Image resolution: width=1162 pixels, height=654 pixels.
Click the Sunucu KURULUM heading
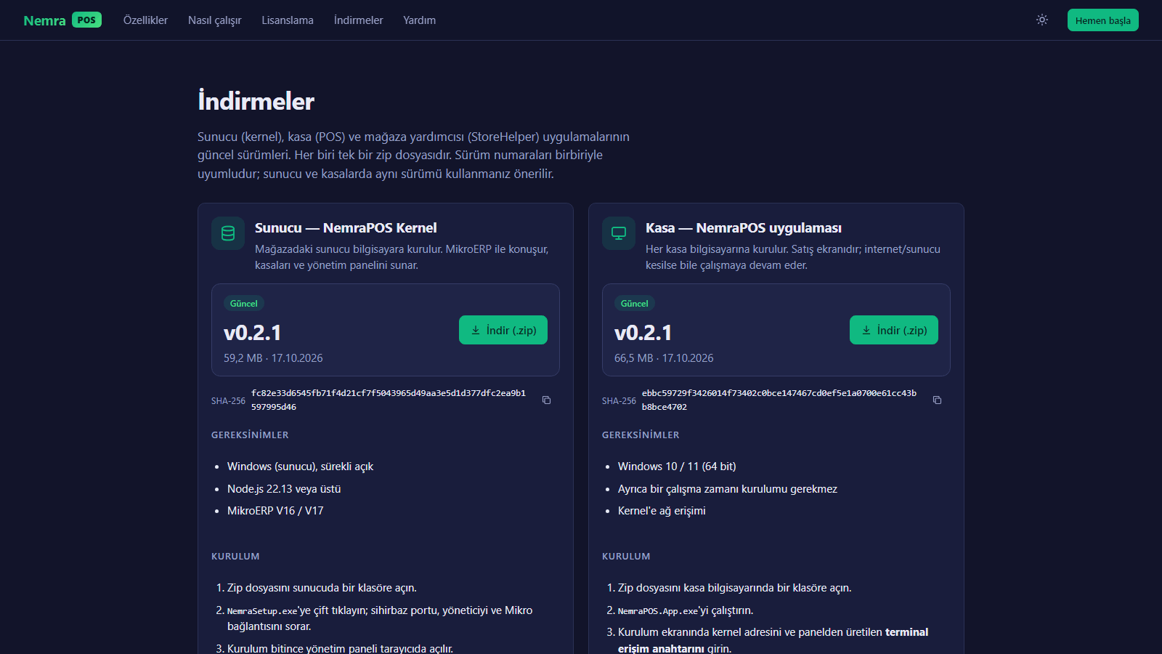(x=235, y=557)
